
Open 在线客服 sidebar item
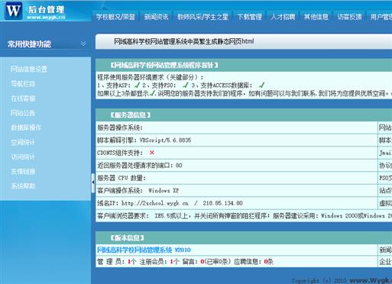click(x=23, y=98)
